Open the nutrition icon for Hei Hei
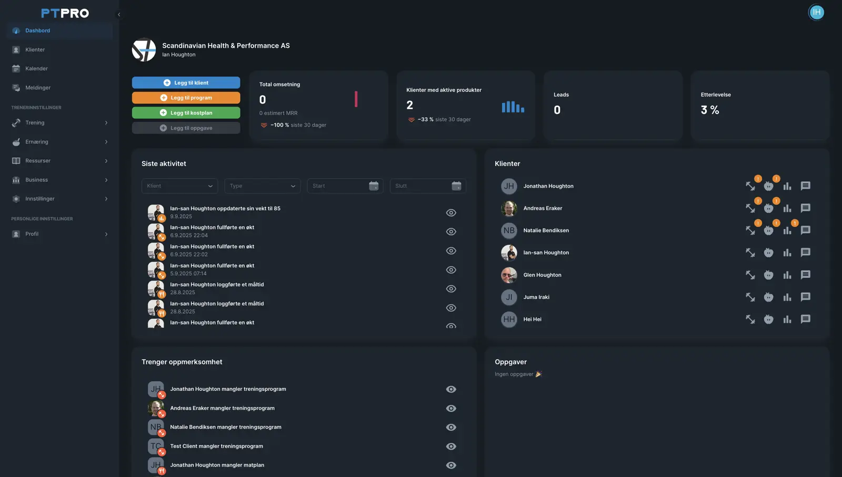 [769, 319]
